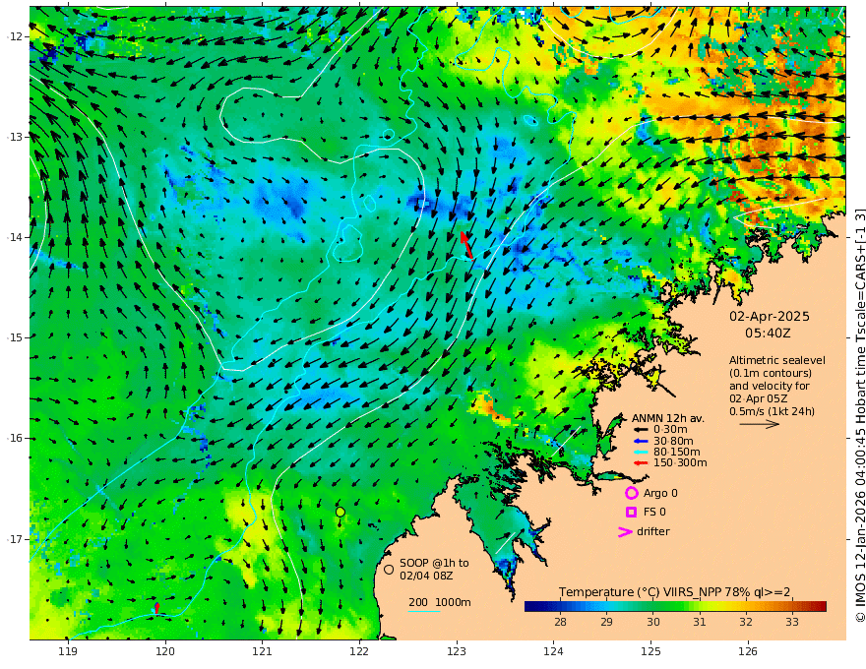The image size is (866, 669).
Task: Click the large red current arrow near 14S
Action: pos(466,245)
